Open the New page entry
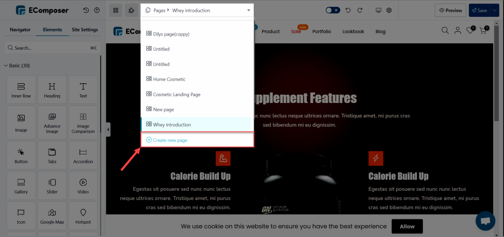This screenshot has height=237, width=504. [196, 109]
